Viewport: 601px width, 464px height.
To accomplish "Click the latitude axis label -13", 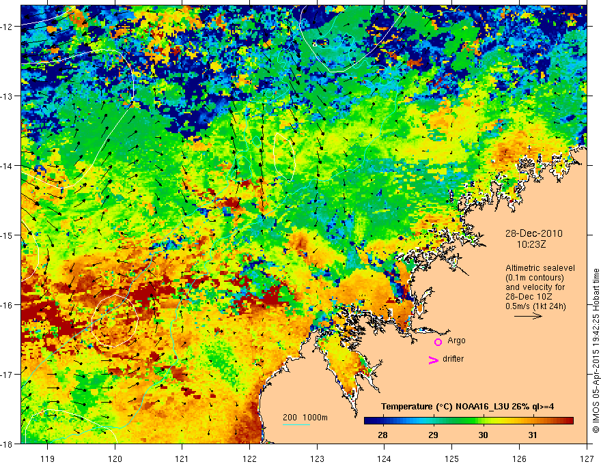I will point(7,96).
